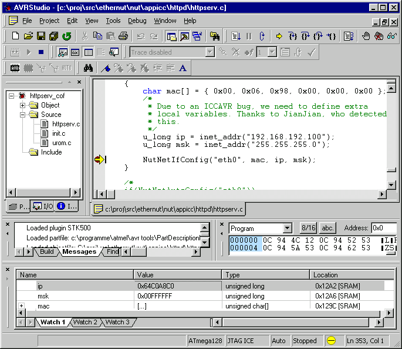Switch to the Build output tab
The width and height of the screenshot is (402, 349).
[47, 251]
